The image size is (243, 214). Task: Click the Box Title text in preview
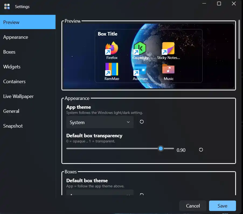[x=107, y=34]
